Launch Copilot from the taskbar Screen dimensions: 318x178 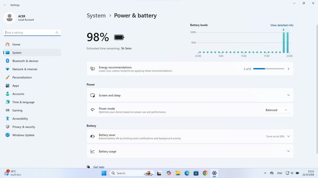[168, 173]
